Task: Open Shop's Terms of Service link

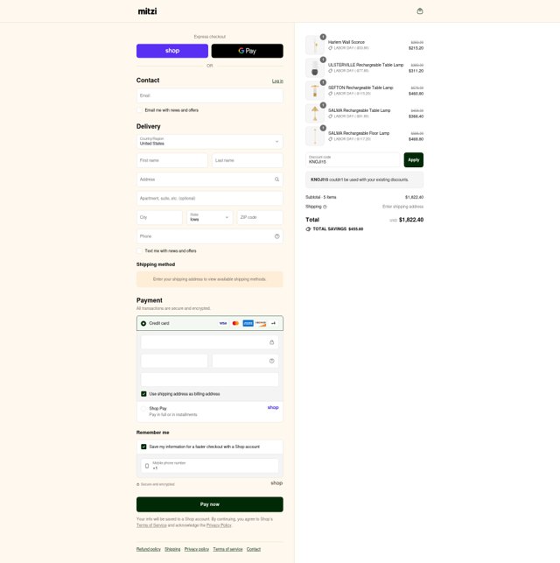Action: (x=151, y=525)
